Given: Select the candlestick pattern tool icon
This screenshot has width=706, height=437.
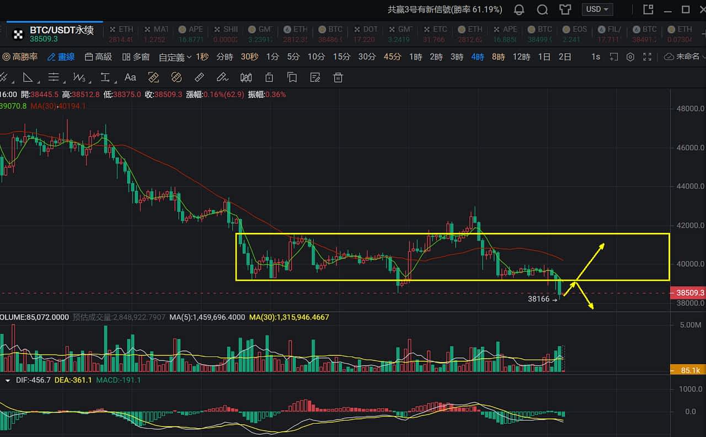Looking at the screenshot, I should click(x=246, y=77).
